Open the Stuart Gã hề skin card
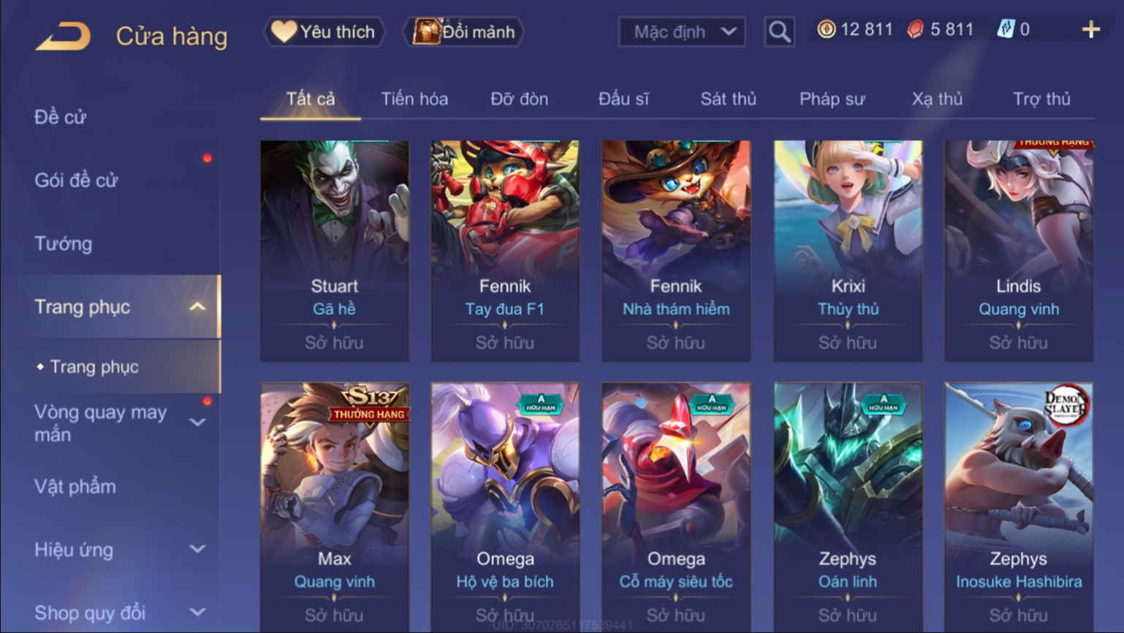This screenshot has width=1124, height=633. click(335, 251)
